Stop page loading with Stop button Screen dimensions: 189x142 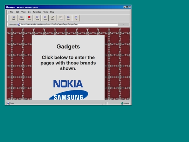tap(29, 18)
